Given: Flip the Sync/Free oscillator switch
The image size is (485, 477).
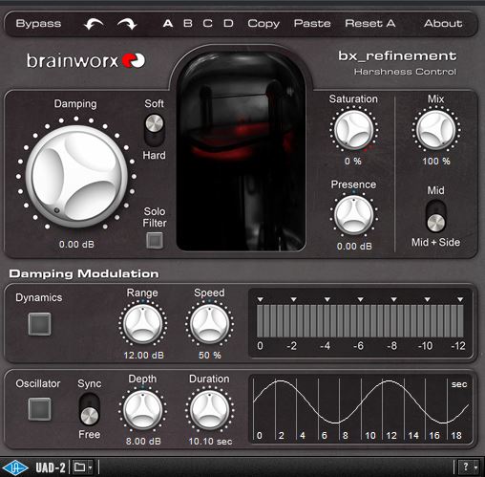Looking at the screenshot, I should [x=90, y=409].
